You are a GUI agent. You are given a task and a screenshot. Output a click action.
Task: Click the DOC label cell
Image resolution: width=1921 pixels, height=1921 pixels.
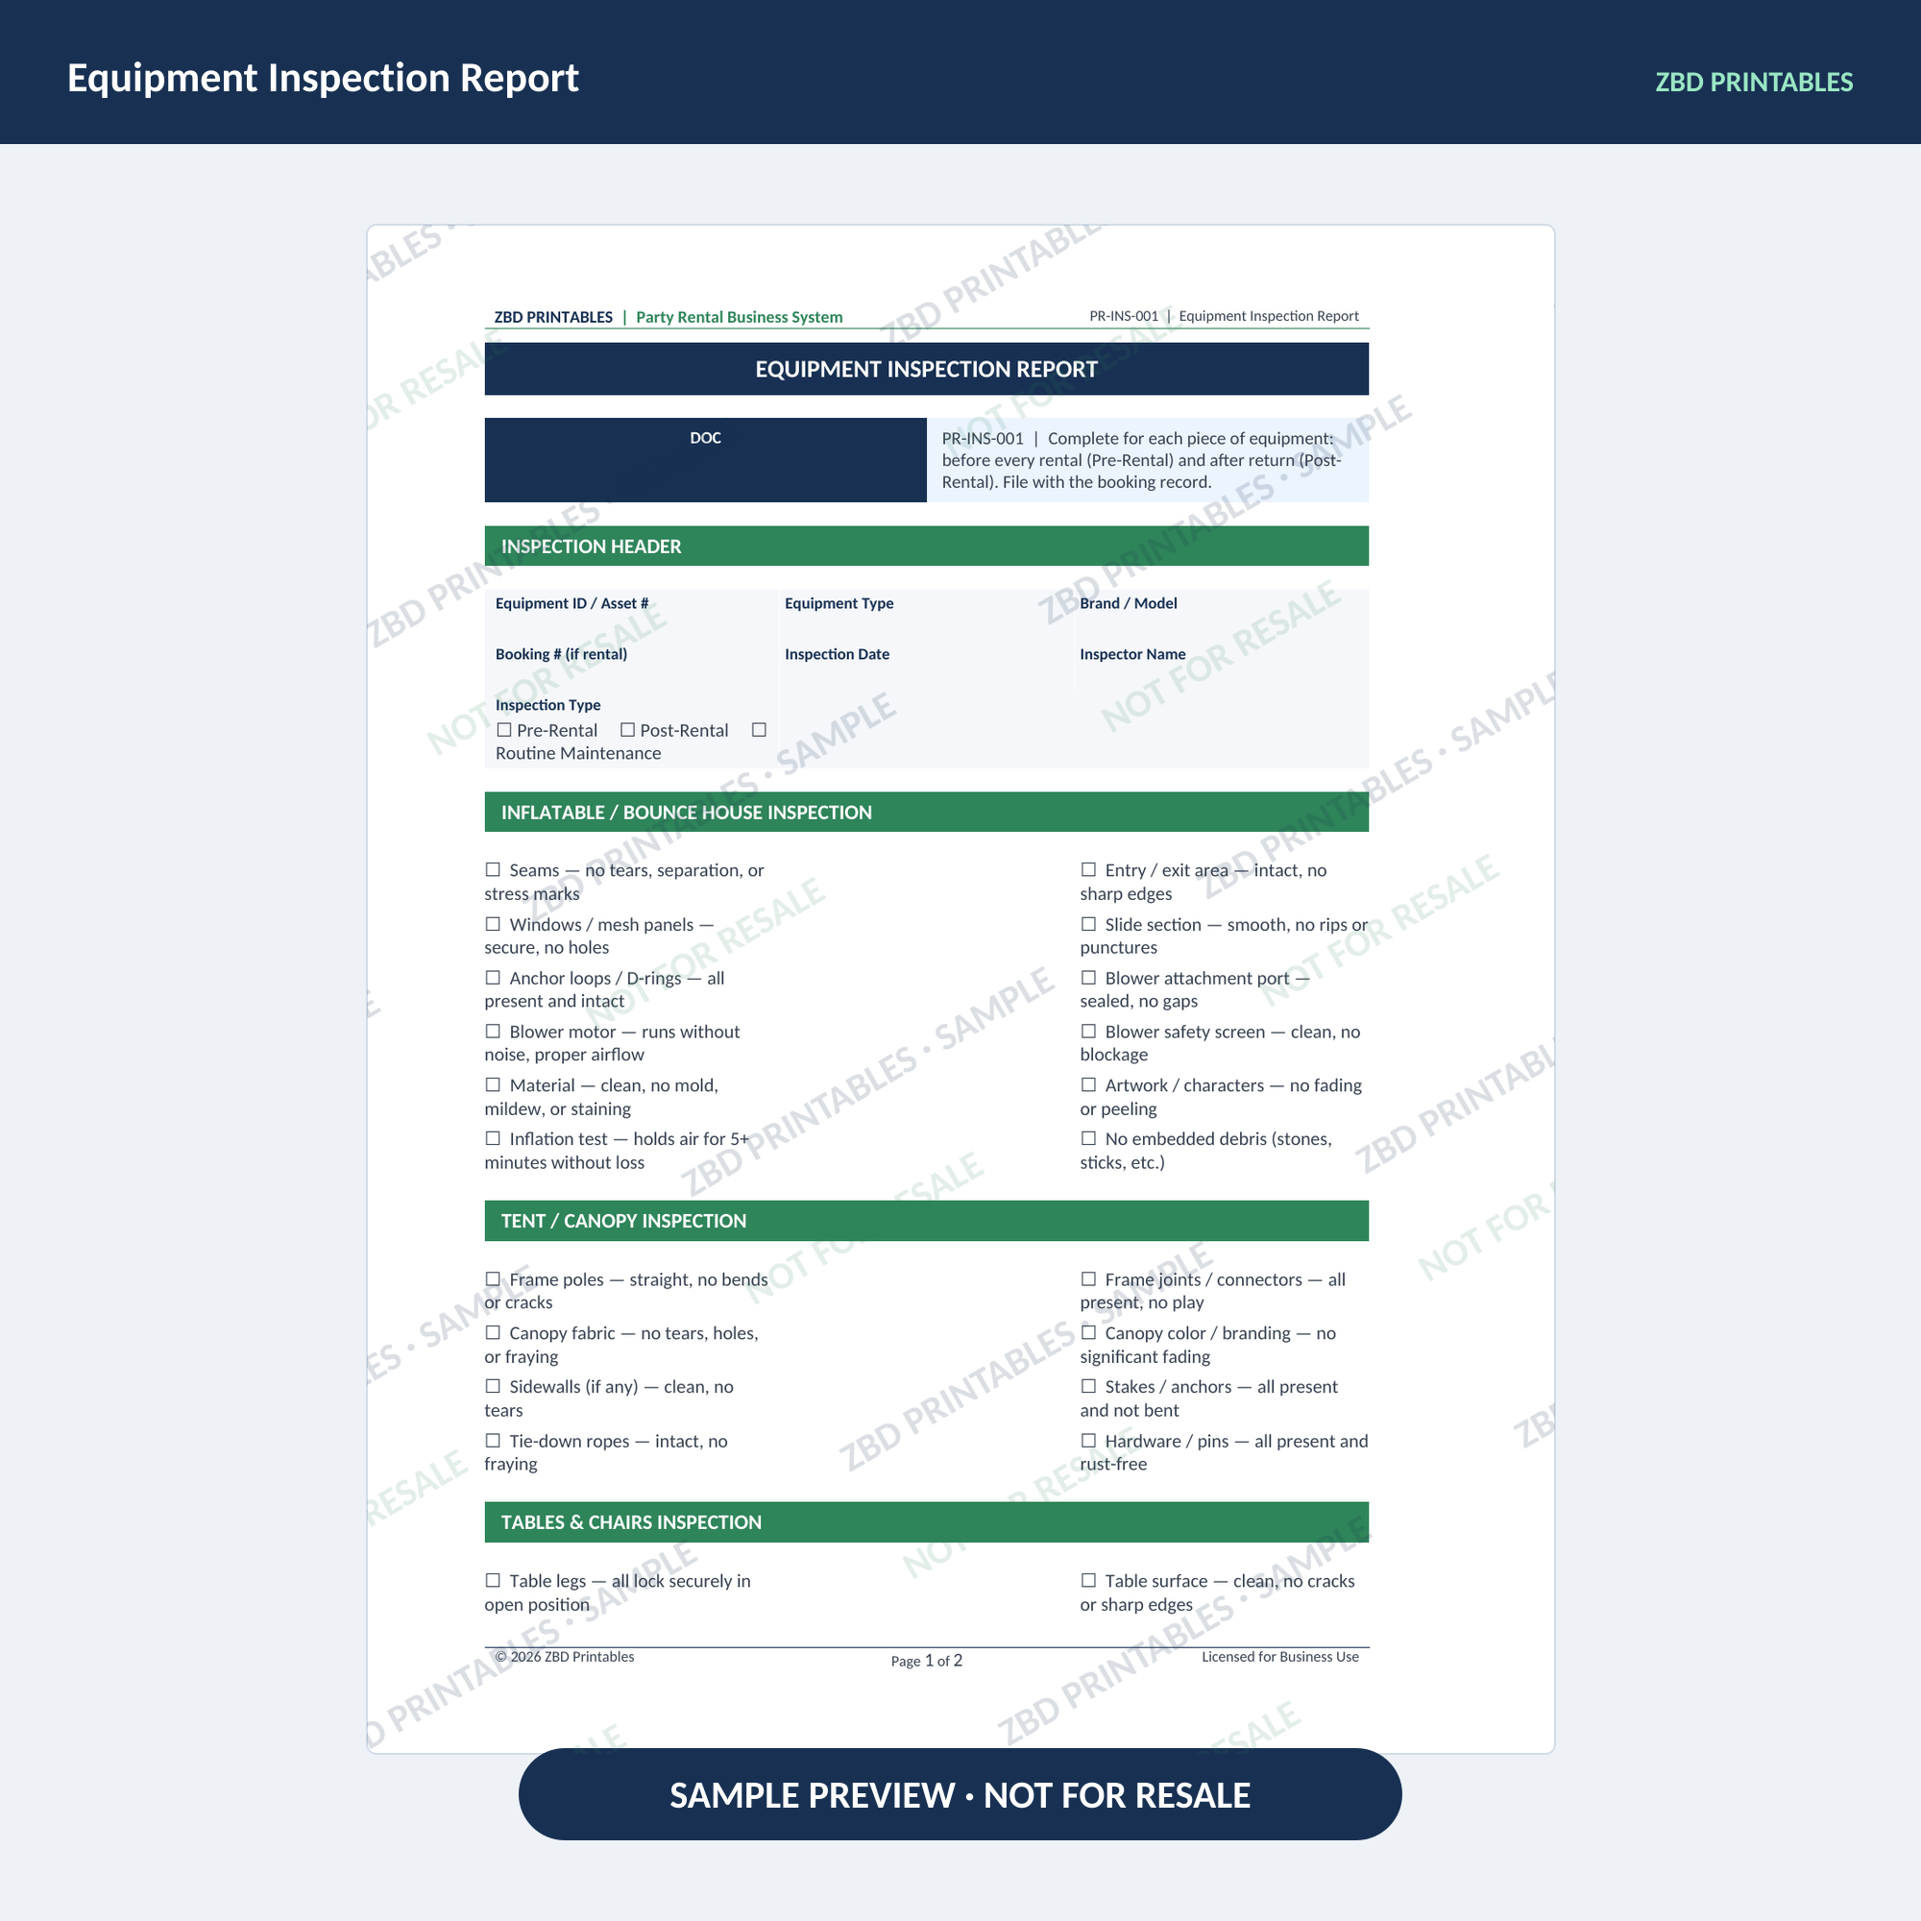tap(706, 459)
